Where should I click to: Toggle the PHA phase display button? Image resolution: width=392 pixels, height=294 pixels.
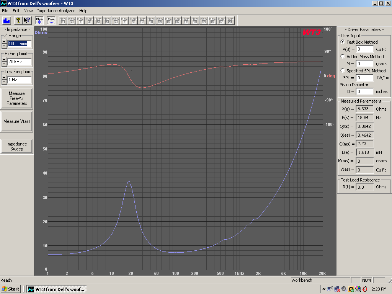point(39,21)
